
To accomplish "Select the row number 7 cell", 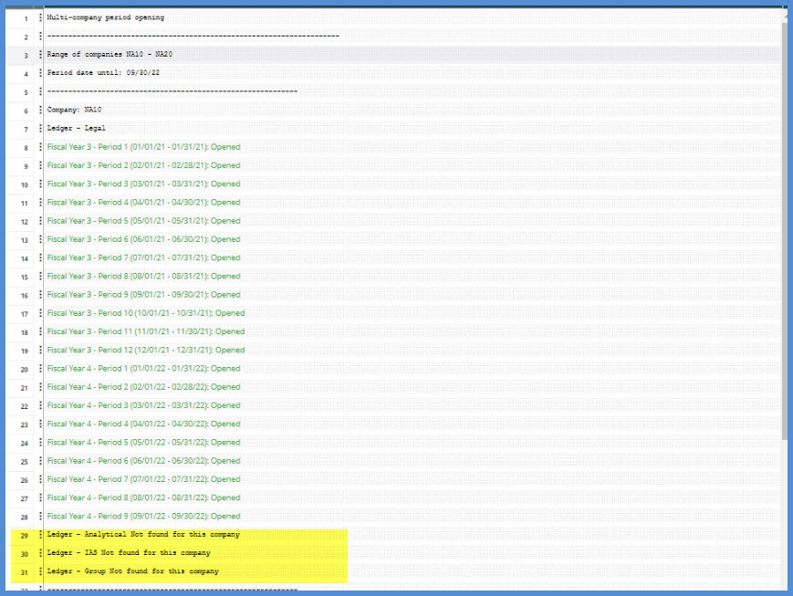I will pos(26,129).
